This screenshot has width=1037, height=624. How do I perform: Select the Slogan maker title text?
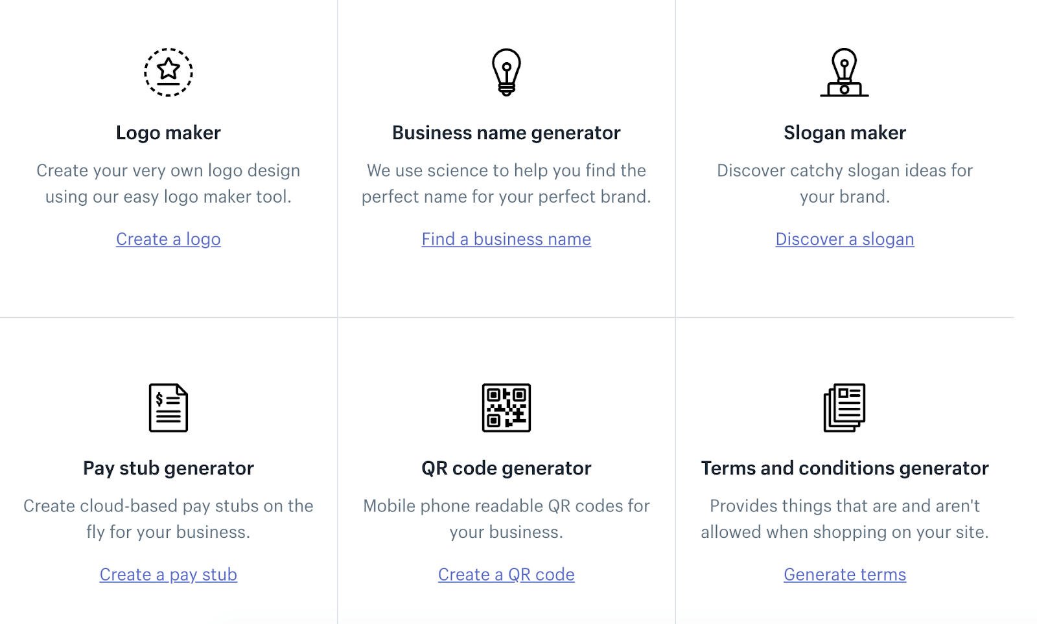coord(844,132)
